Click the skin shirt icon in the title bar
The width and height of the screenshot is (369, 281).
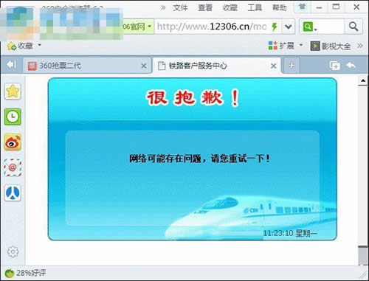302,7
